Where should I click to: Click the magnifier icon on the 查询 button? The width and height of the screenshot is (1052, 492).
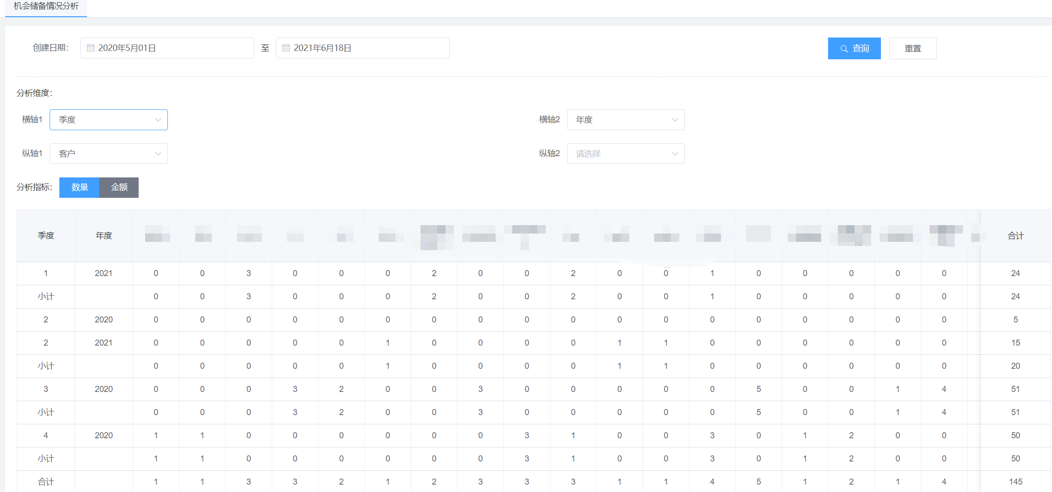click(844, 49)
